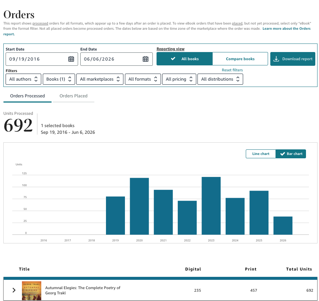Expand the Autumnal Elegies row chevron
Viewport: 319px width, 301px height.
14,290
